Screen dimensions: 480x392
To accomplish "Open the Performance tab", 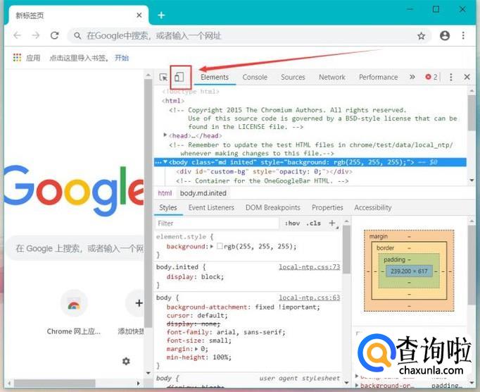I will (378, 77).
